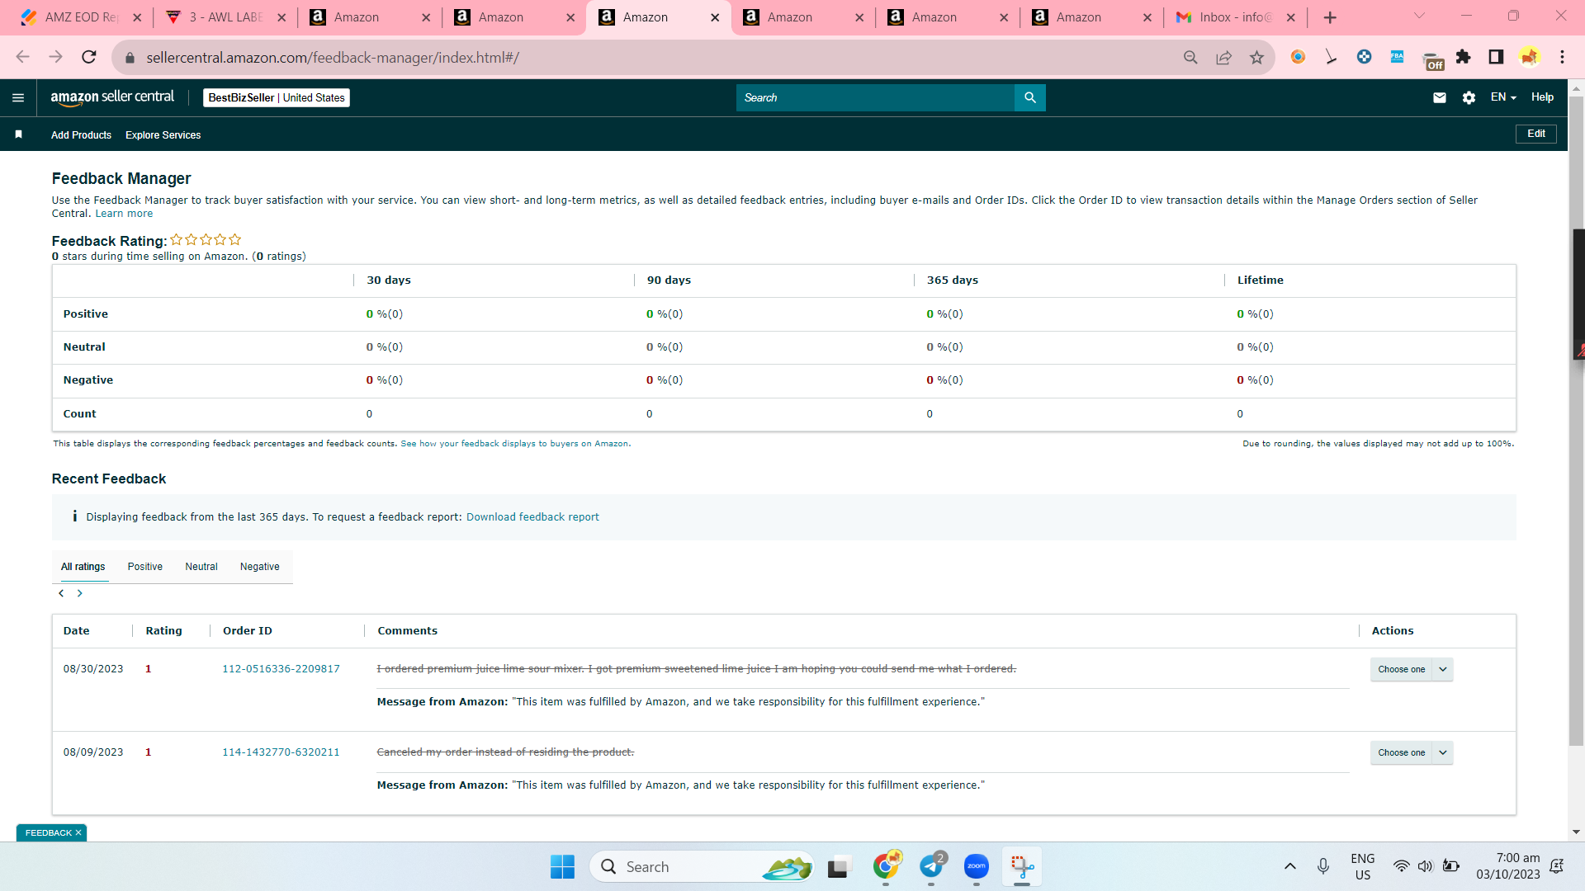Click the search magnifier button in Seller Central
The height and width of the screenshot is (891, 1585).
(1030, 97)
